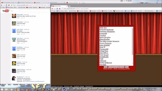
Task: Open Apps bookmark in Random Picker window
Action: click(x=53, y=11)
